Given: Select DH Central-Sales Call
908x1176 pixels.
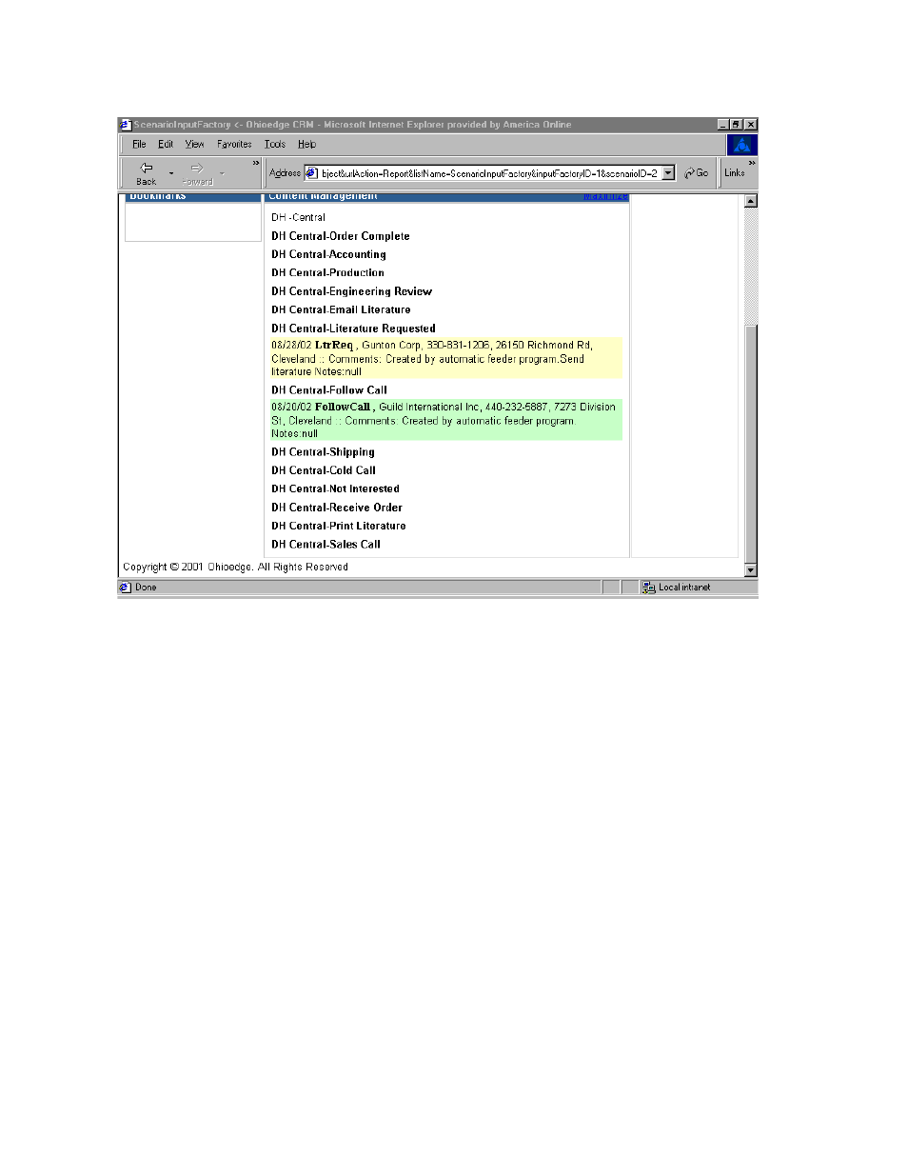Looking at the screenshot, I should 326,545.
